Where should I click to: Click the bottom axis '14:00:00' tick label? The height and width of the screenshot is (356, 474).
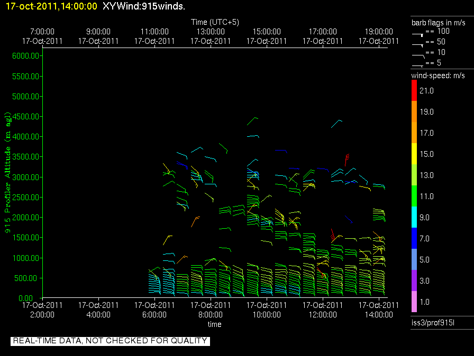[x=379, y=315]
